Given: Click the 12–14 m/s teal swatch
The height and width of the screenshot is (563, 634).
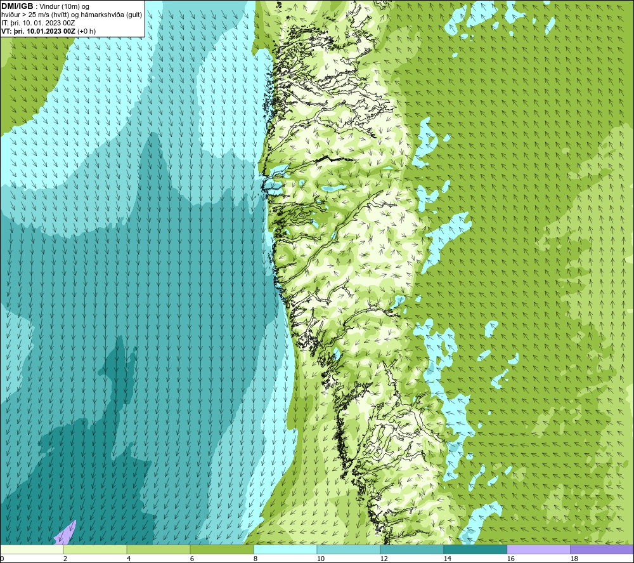Looking at the screenshot, I should tap(411, 549).
